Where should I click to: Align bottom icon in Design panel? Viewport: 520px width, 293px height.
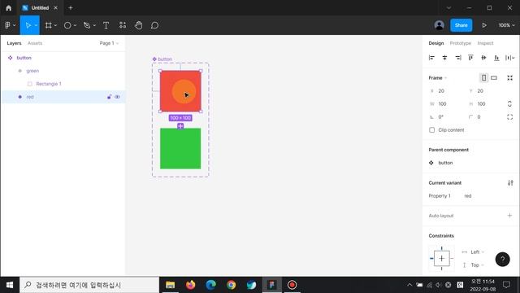pos(496,58)
